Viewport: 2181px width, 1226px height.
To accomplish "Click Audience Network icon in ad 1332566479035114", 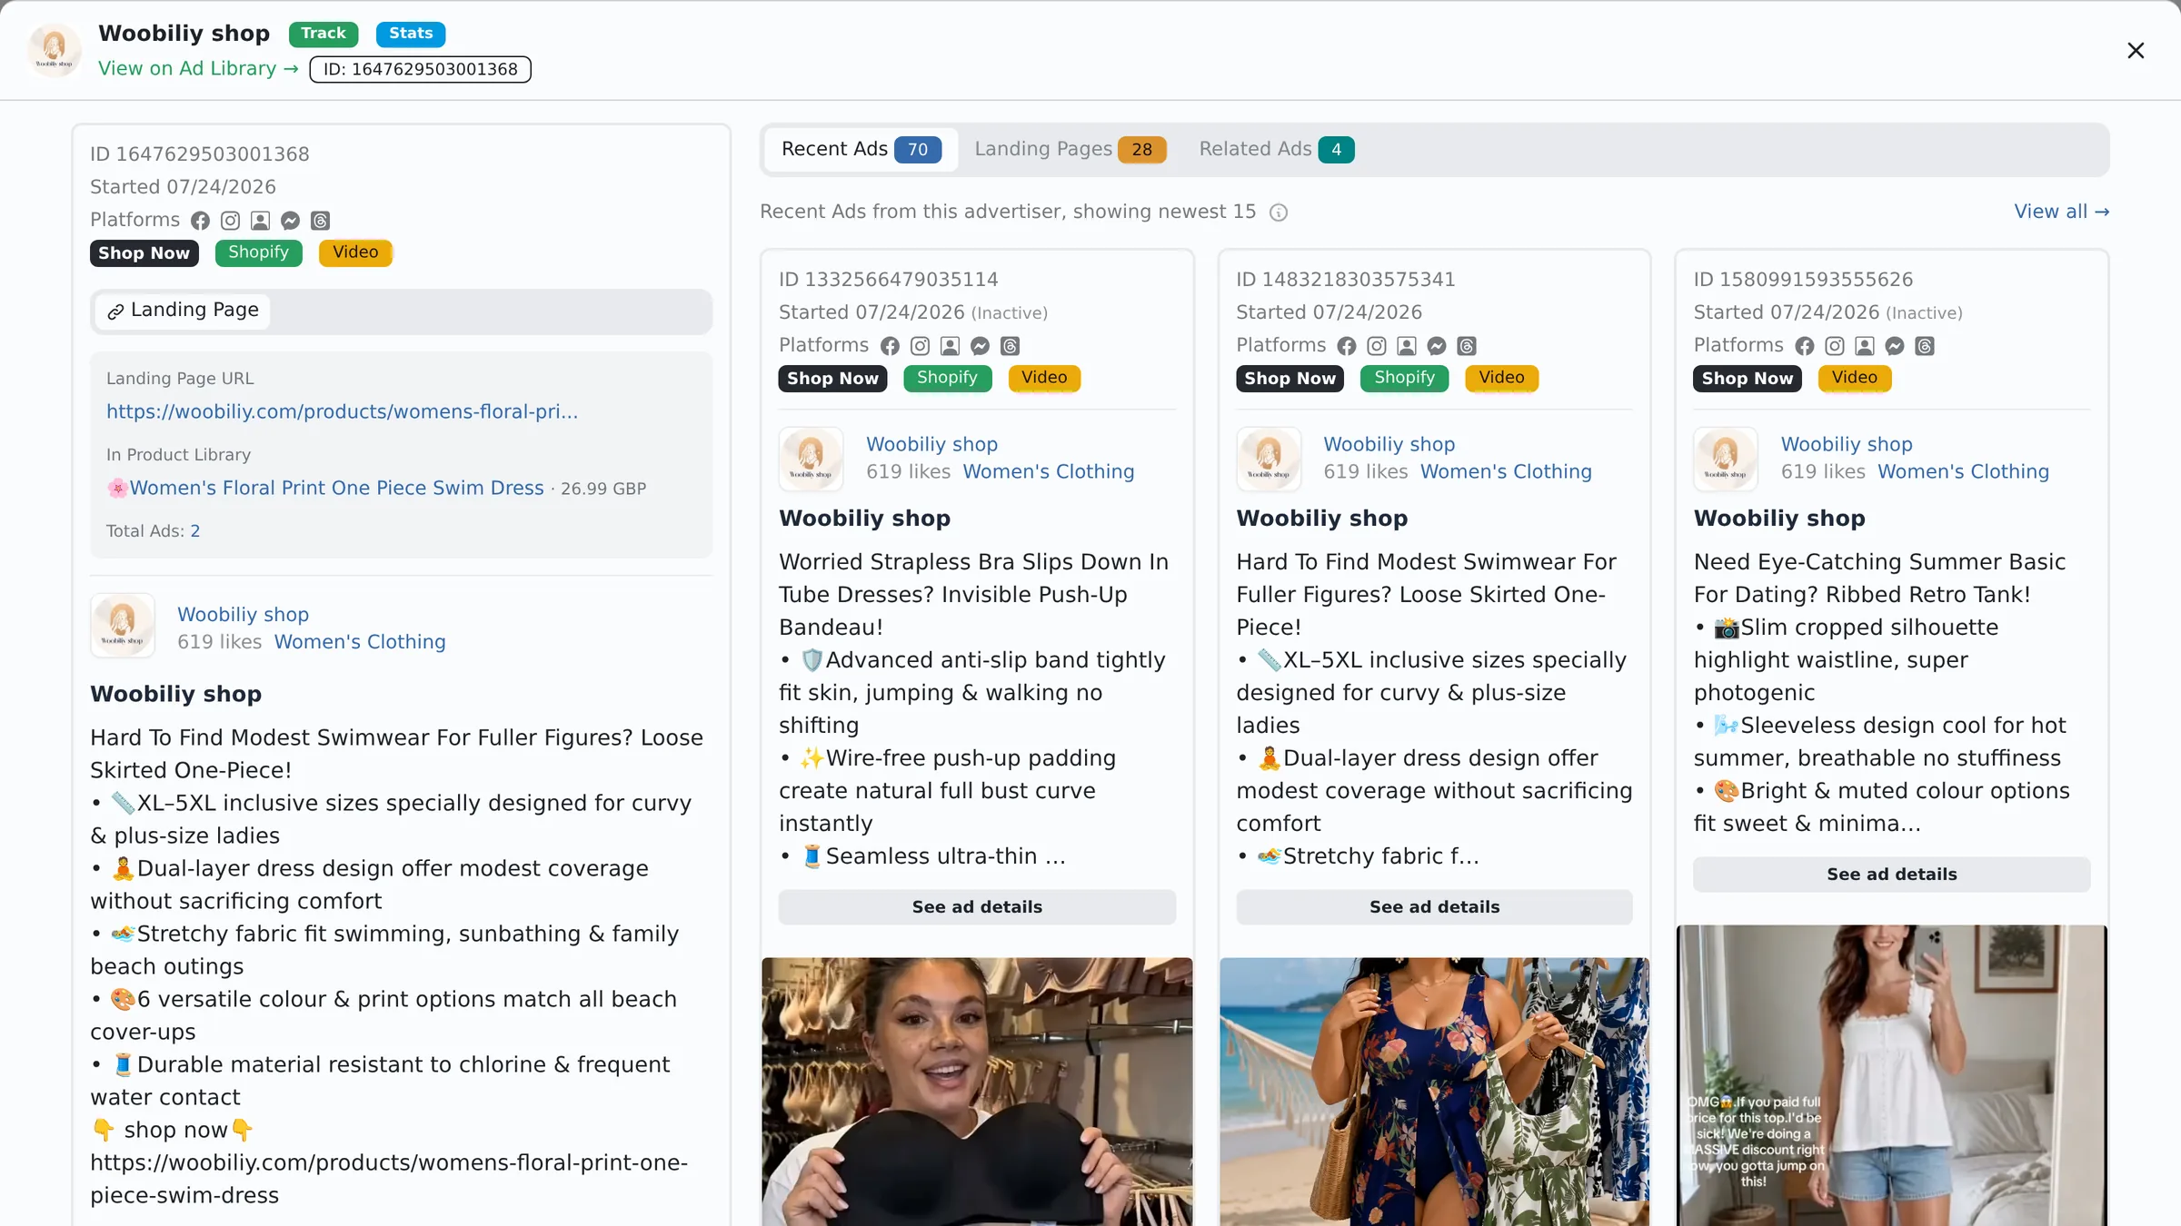I will [x=950, y=346].
